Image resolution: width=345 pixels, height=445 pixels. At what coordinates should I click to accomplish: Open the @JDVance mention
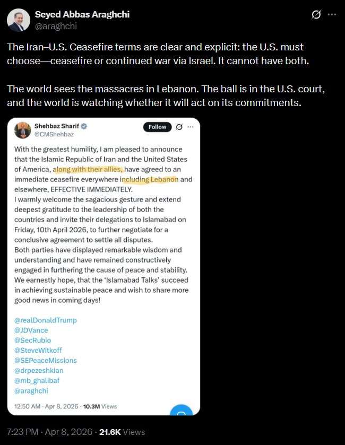32,330
